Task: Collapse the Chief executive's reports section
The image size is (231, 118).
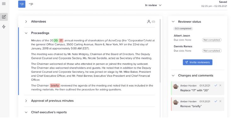Action: click(26, 112)
